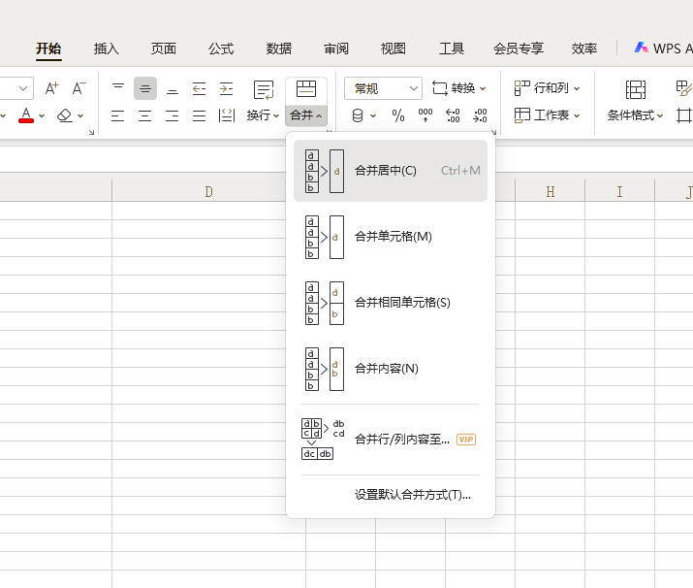Image resolution: width=693 pixels, height=588 pixels.
Task: Switch to the 数据 tab
Action: coord(279,49)
